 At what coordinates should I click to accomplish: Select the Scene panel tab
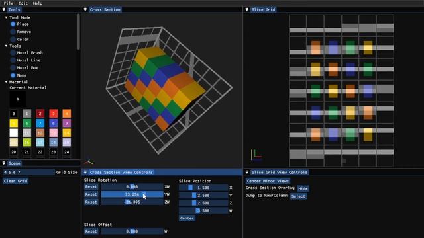click(14, 163)
